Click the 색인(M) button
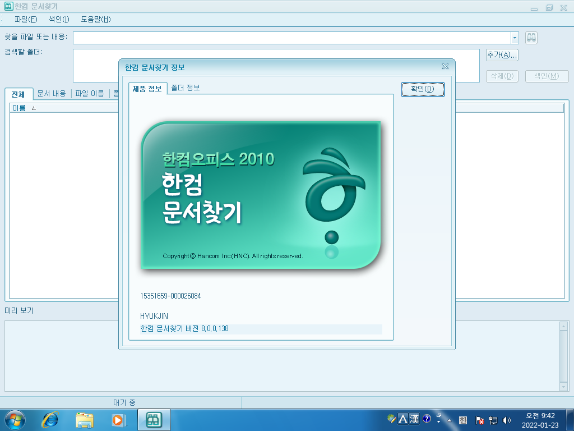 (x=547, y=76)
